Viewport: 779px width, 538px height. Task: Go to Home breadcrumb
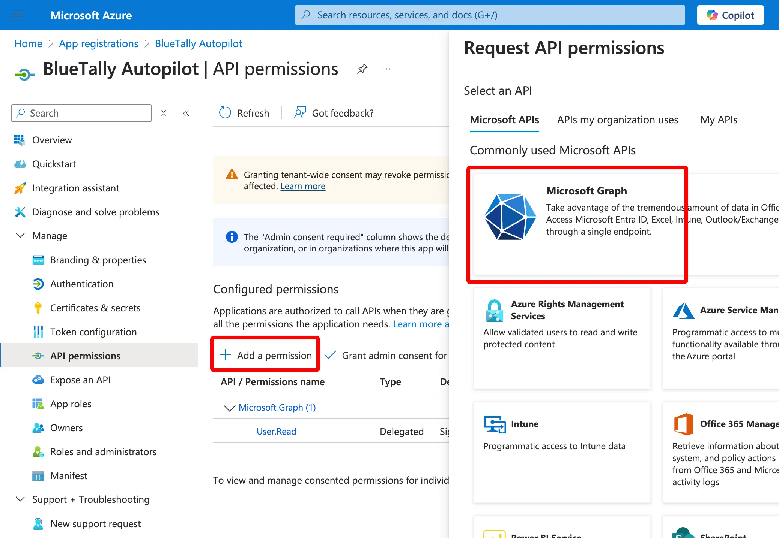[28, 44]
